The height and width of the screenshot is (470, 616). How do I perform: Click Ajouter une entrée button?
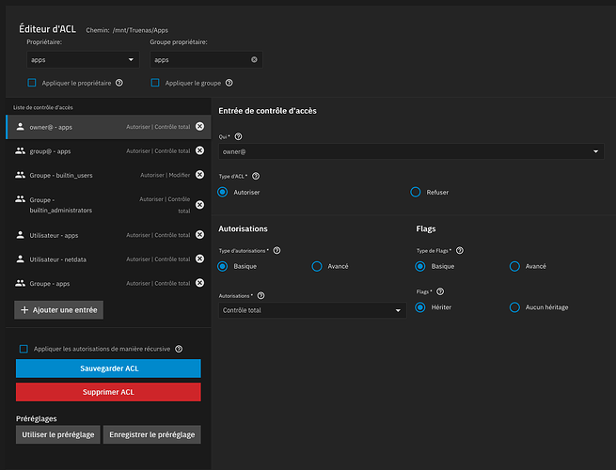[x=58, y=309]
